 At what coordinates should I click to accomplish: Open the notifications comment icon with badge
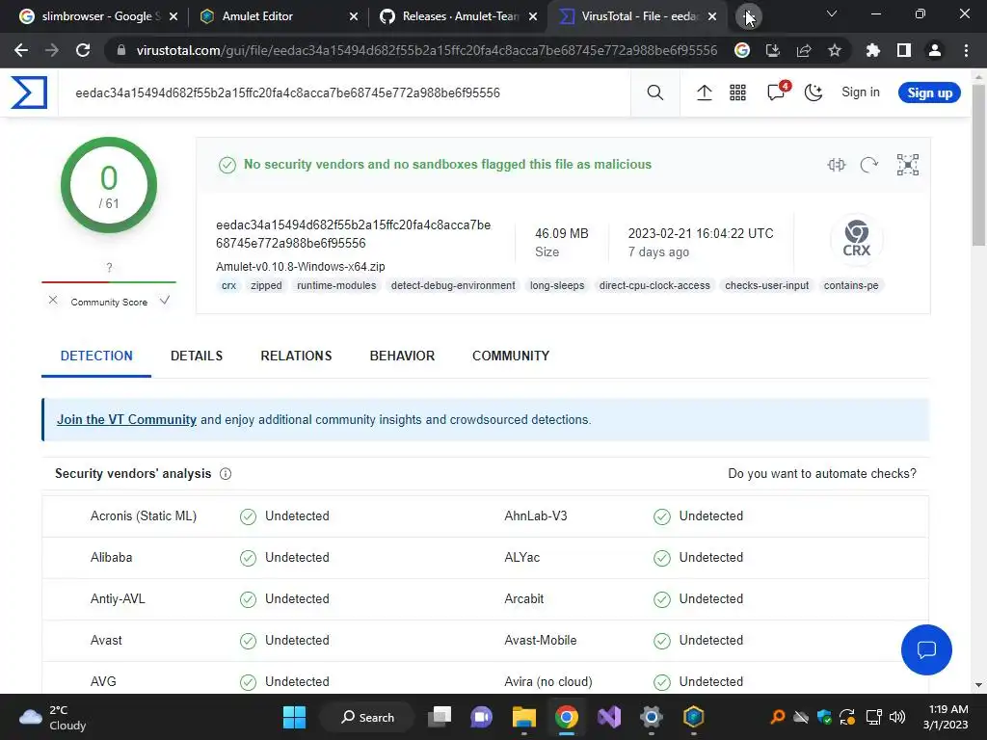[x=778, y=92]
